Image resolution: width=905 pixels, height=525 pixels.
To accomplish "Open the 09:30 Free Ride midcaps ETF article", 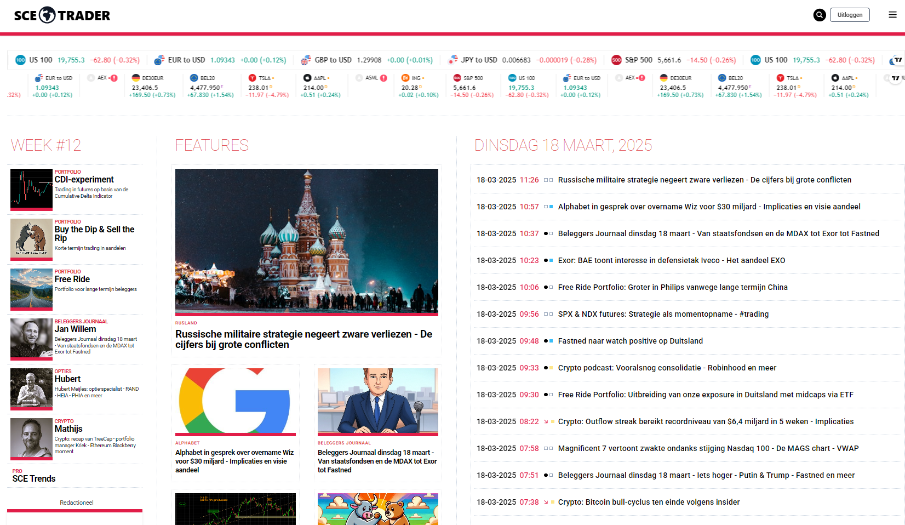I will point(706,395).
